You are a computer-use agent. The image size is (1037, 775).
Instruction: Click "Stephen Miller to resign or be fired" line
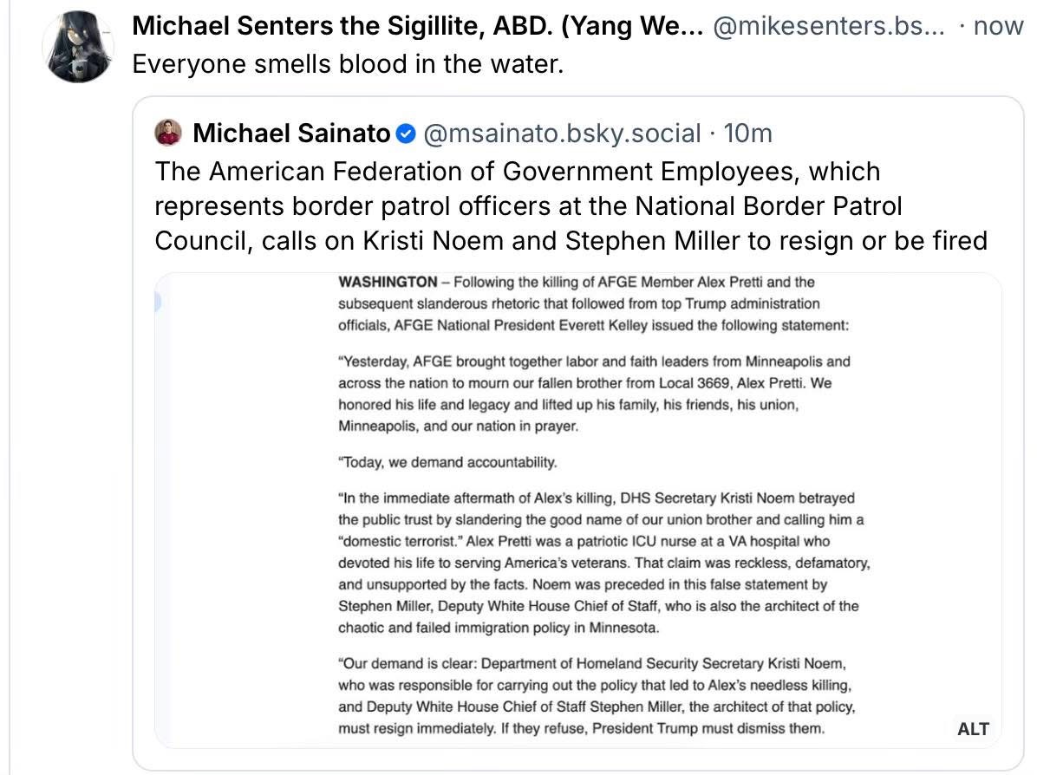[776, 240]
